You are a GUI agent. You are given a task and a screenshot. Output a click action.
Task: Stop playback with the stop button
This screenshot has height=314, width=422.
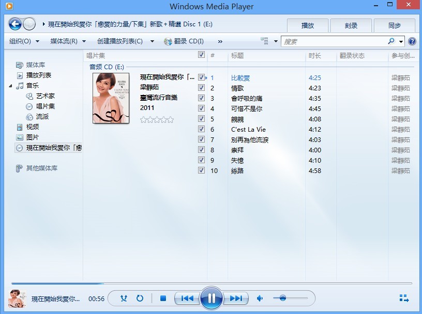(163, 299)
